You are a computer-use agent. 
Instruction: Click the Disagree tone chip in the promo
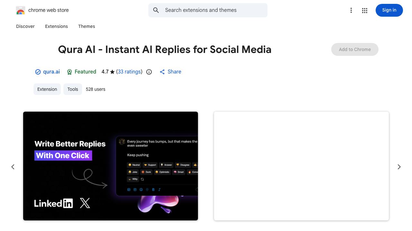pyautogui.click(x=183, y=165)
